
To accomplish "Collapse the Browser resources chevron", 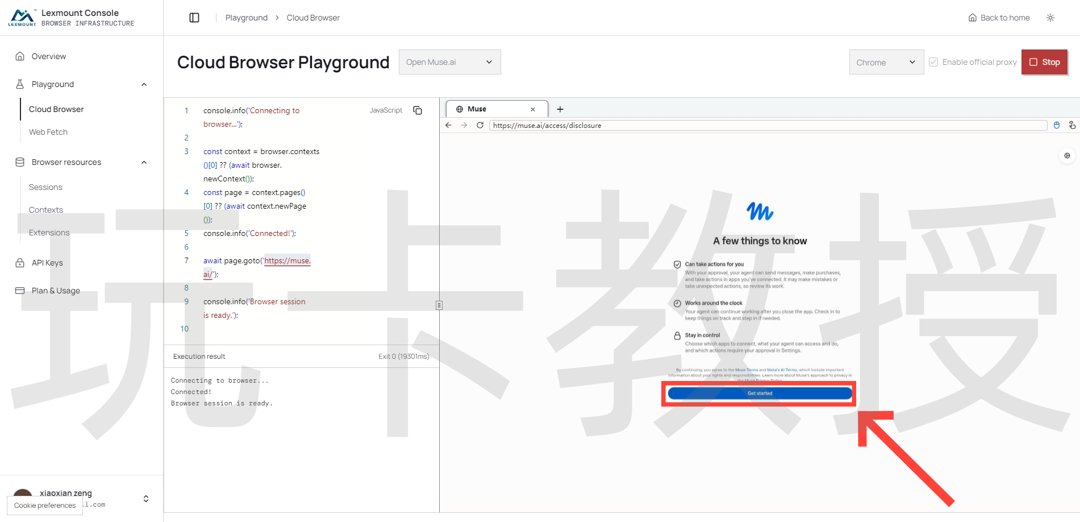I will tap(144, 162).
